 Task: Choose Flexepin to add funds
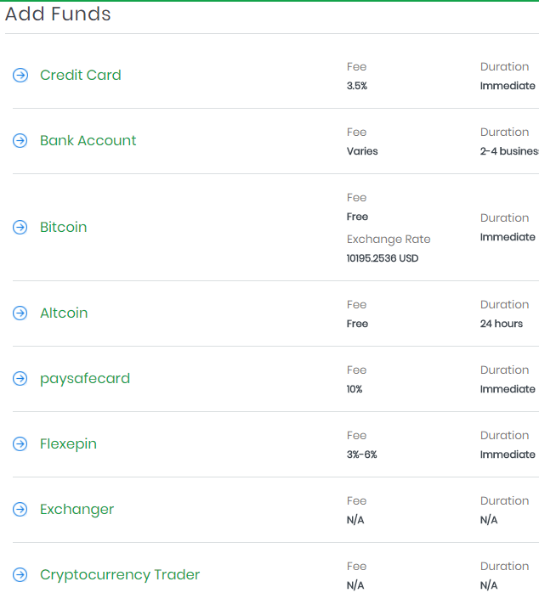tap(68, 443)
